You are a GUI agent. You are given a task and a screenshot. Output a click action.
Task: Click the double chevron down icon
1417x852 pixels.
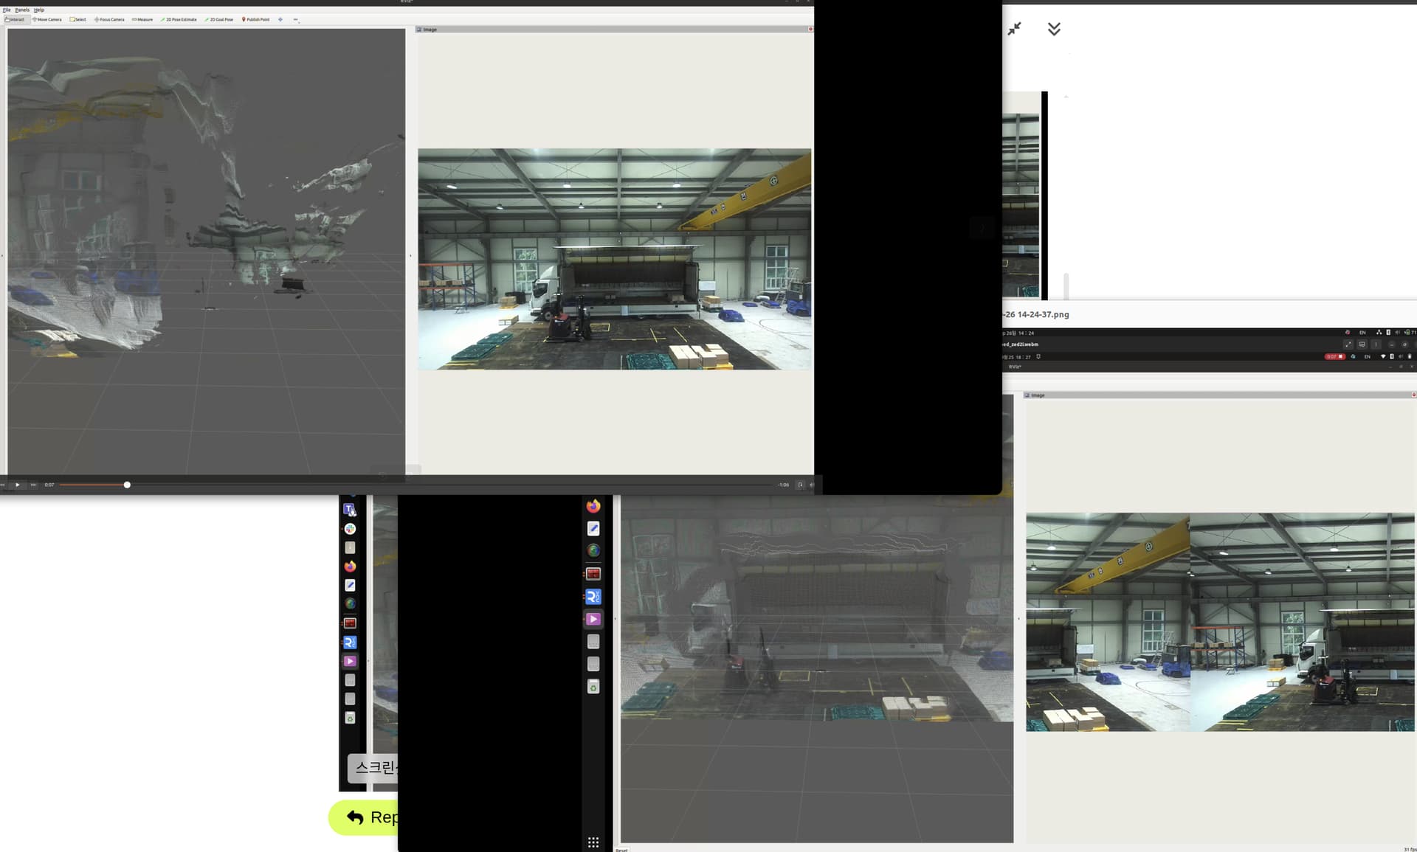point(1054,29)
